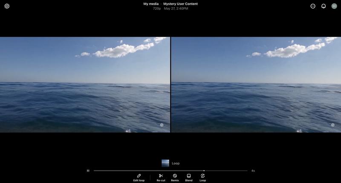Select the Re-cut scissors tool

[x=161, y=177]
